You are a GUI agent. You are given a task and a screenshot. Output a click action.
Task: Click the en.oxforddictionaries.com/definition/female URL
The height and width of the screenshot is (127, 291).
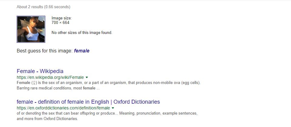pyautogui.click(x=63, y=108)
